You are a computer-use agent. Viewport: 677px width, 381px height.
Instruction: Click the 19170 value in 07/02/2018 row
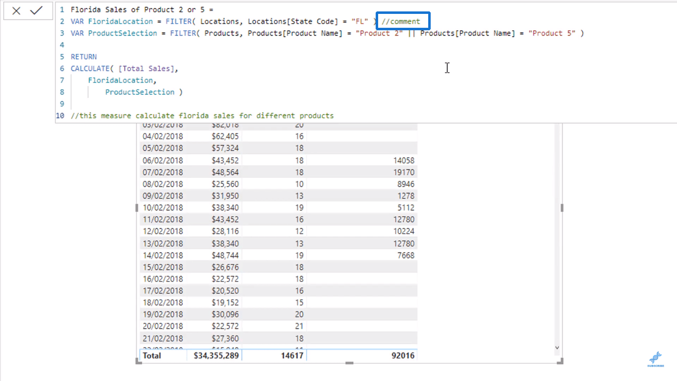(403, 172)
